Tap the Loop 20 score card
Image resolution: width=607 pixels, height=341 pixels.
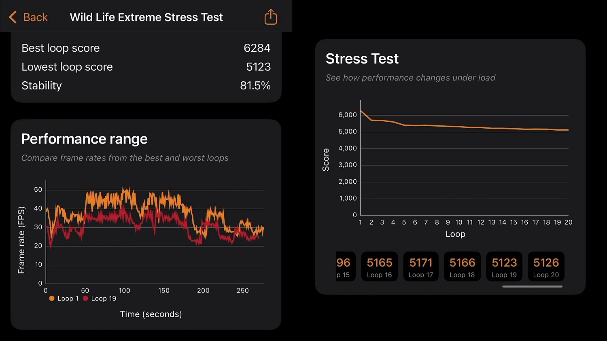pyautogui.click(x=546, y=267)
